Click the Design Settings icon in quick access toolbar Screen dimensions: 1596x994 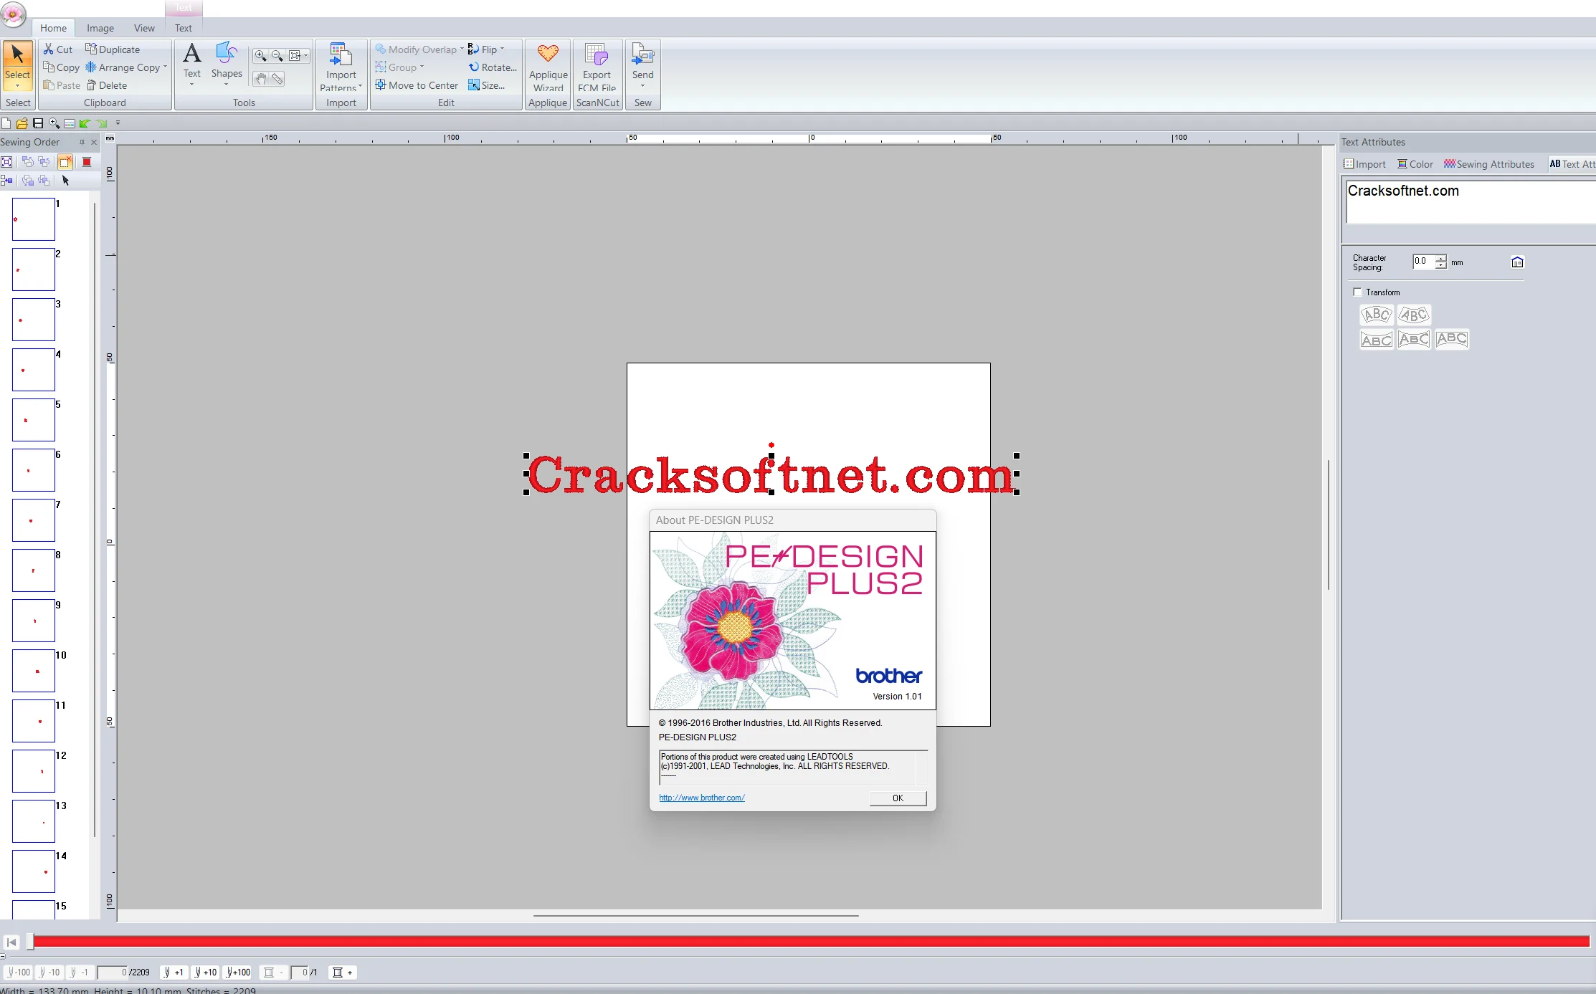[70, 123]
